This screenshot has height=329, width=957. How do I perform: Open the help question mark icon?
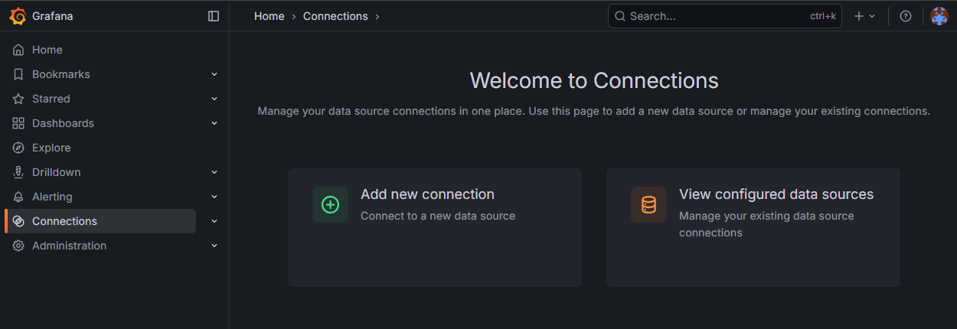coord(906,16)
